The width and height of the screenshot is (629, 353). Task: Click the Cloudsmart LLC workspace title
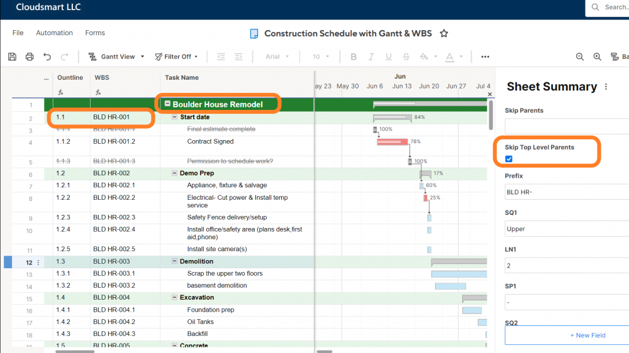(48, 7)
